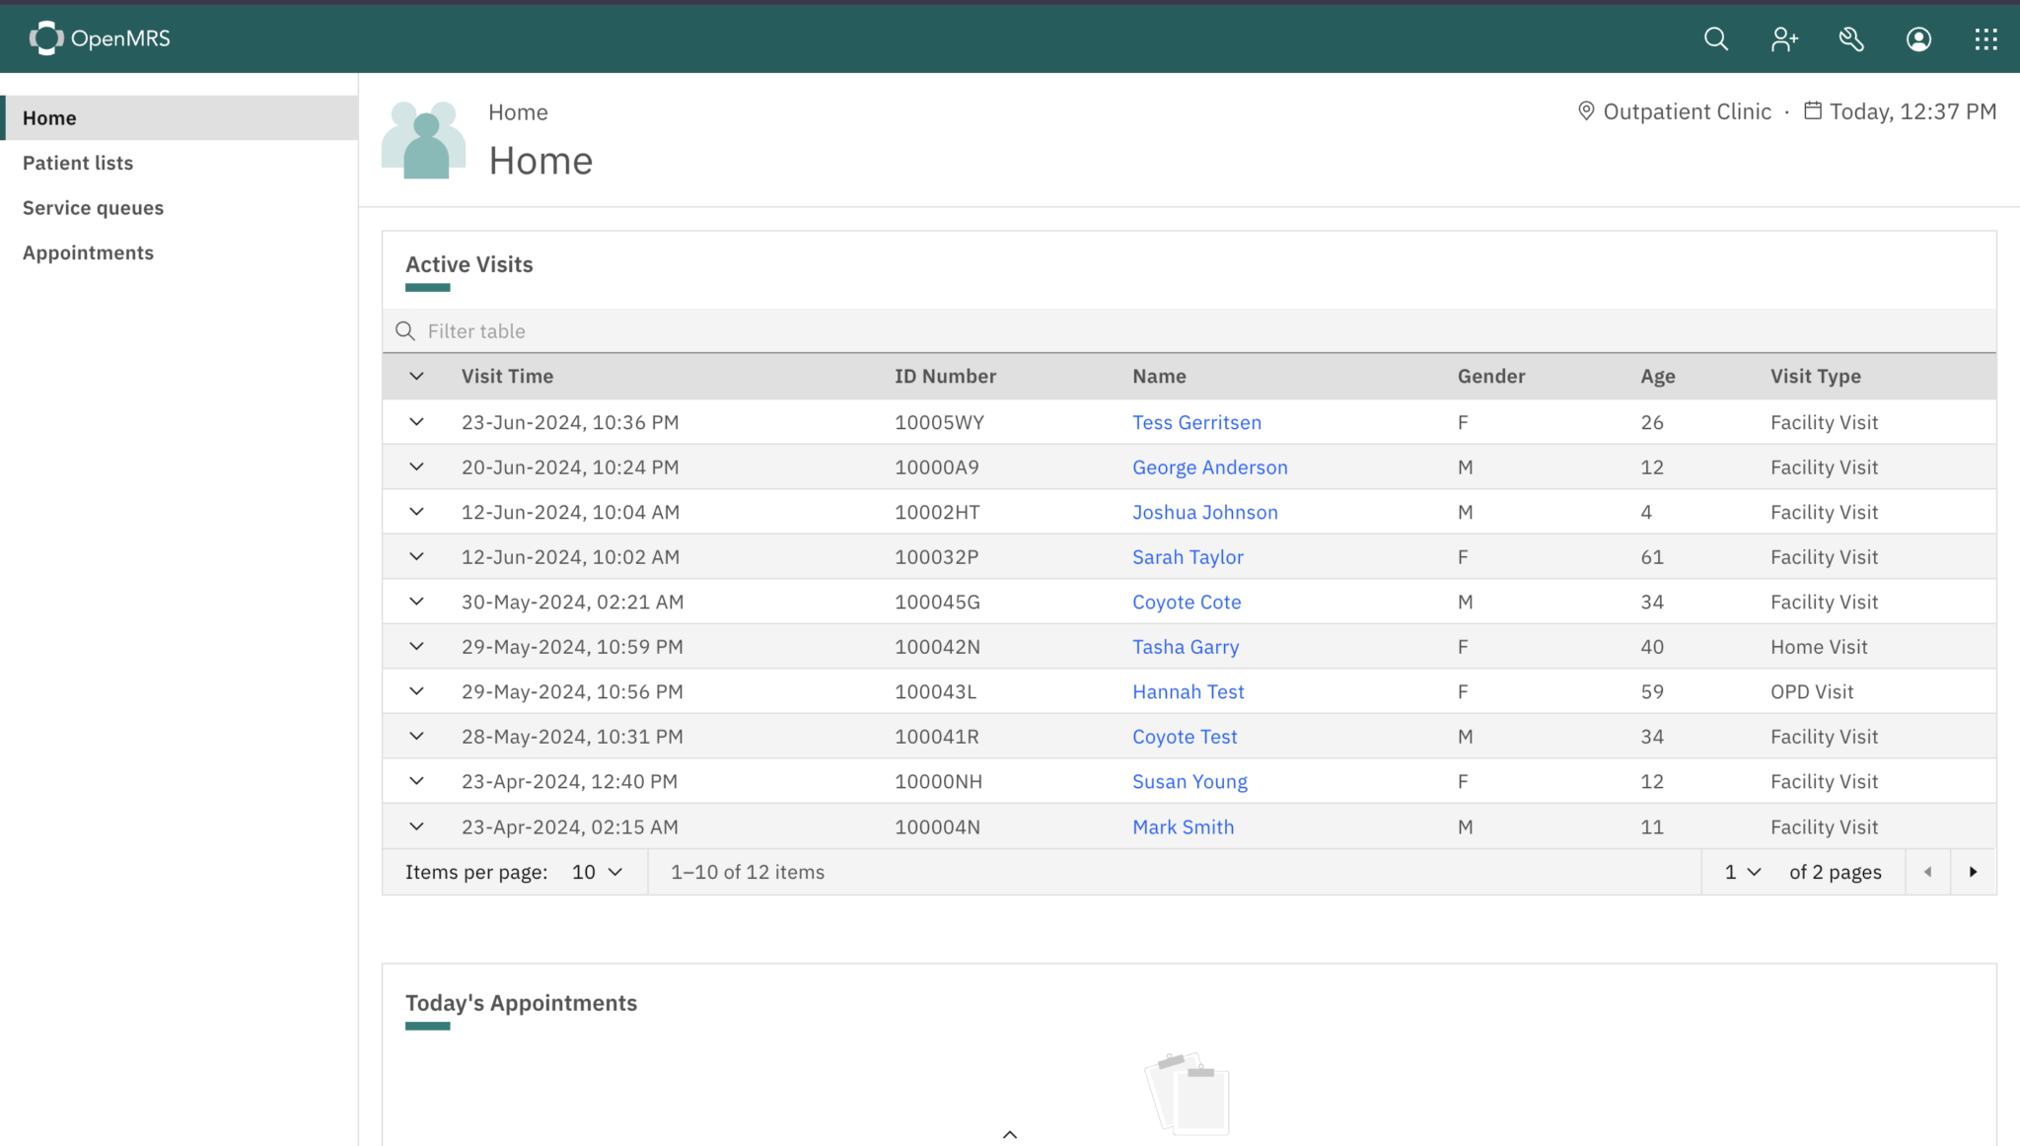Expand all rows via header chevron
Screen dimensions: 2020x1146
click(416, 376)
